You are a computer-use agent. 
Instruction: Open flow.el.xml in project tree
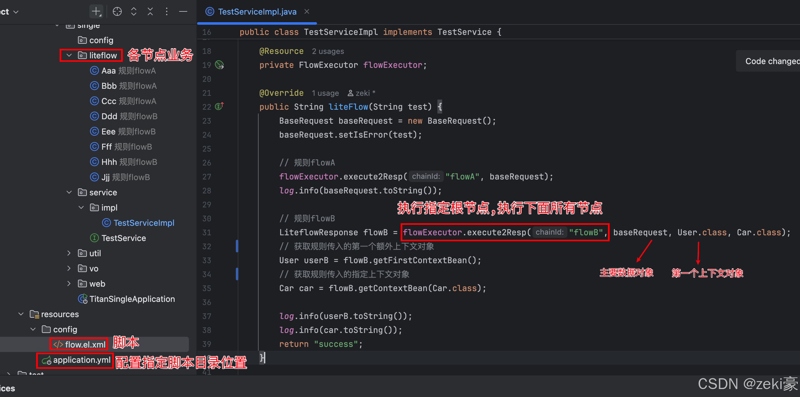(x=85, y=344)
